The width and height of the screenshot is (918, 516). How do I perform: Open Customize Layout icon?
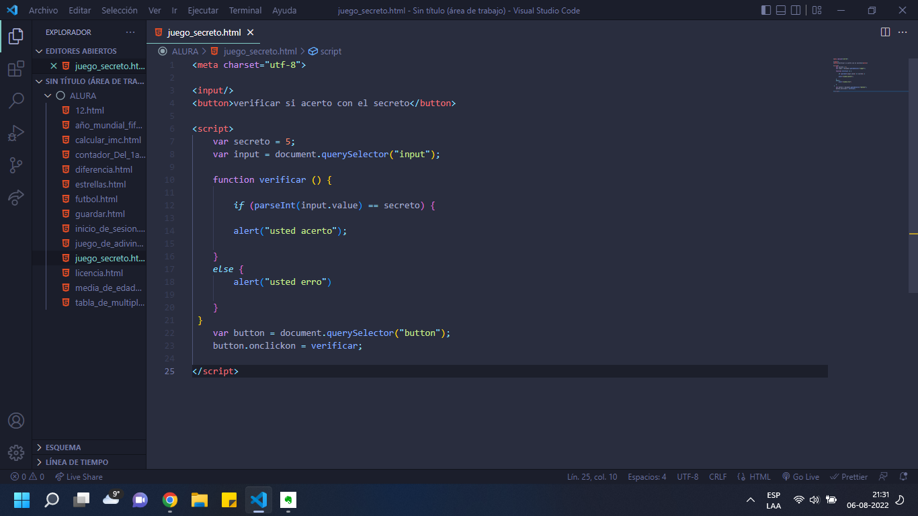817,10
